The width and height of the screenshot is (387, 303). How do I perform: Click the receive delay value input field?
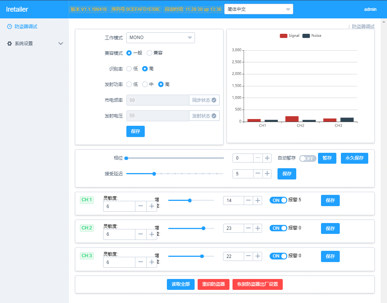coord(243,173)
